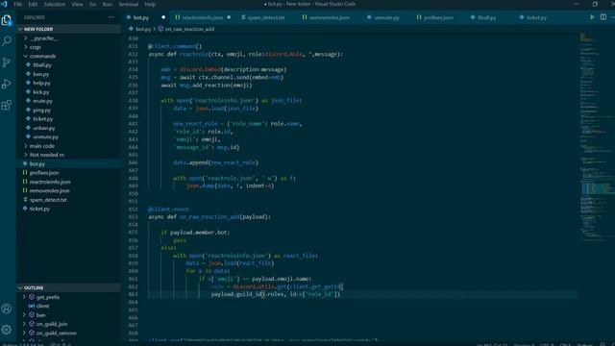Open the Help menu

[x=150, y=4]
